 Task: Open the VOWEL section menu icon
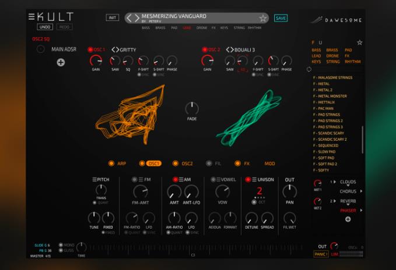pos(218,179)
